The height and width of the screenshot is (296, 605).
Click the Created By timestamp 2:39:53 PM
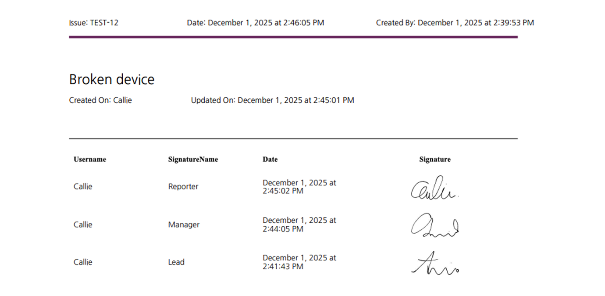coord(455,23)
